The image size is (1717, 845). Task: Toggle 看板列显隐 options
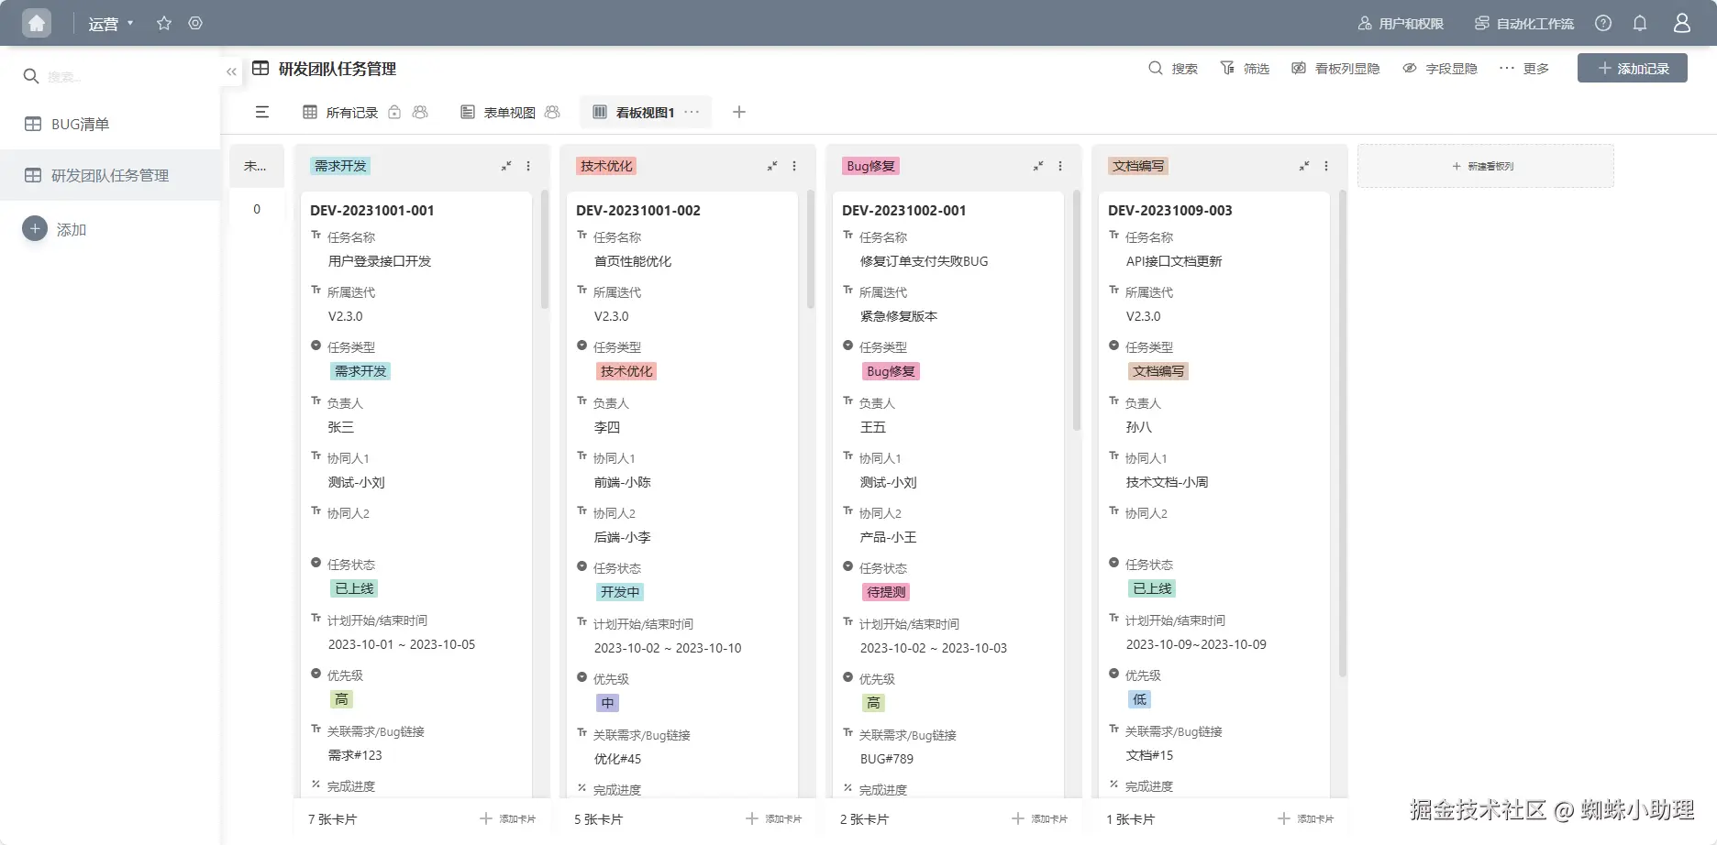1335,69
